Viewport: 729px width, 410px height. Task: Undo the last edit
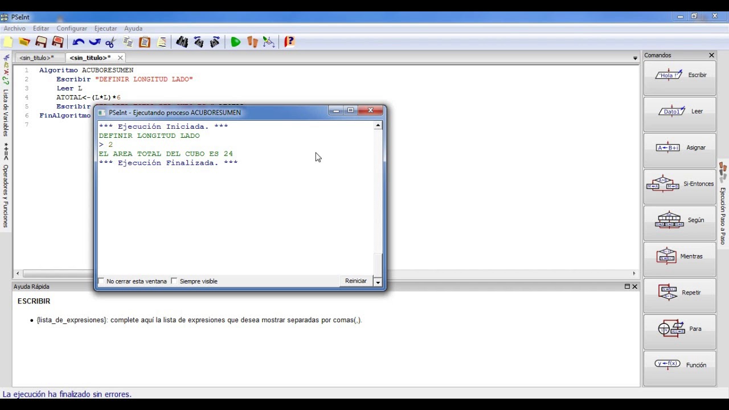click(x=79, y=42)
